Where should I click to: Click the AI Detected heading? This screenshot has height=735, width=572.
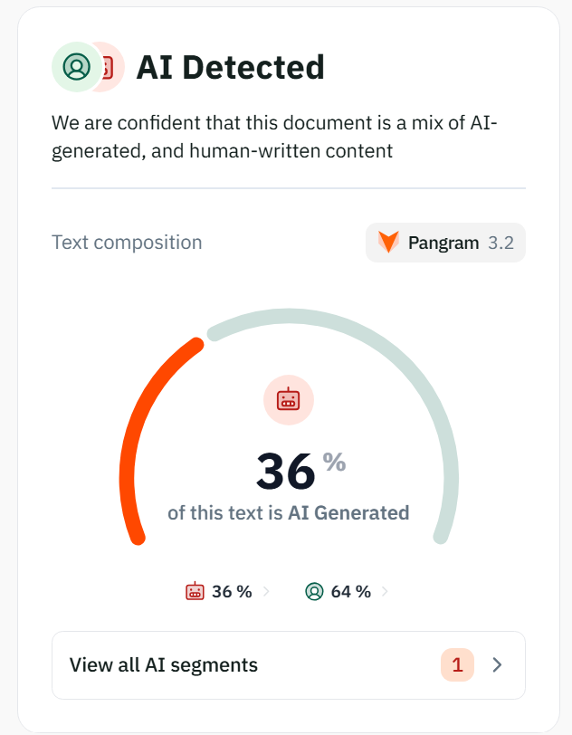point(230,68)
